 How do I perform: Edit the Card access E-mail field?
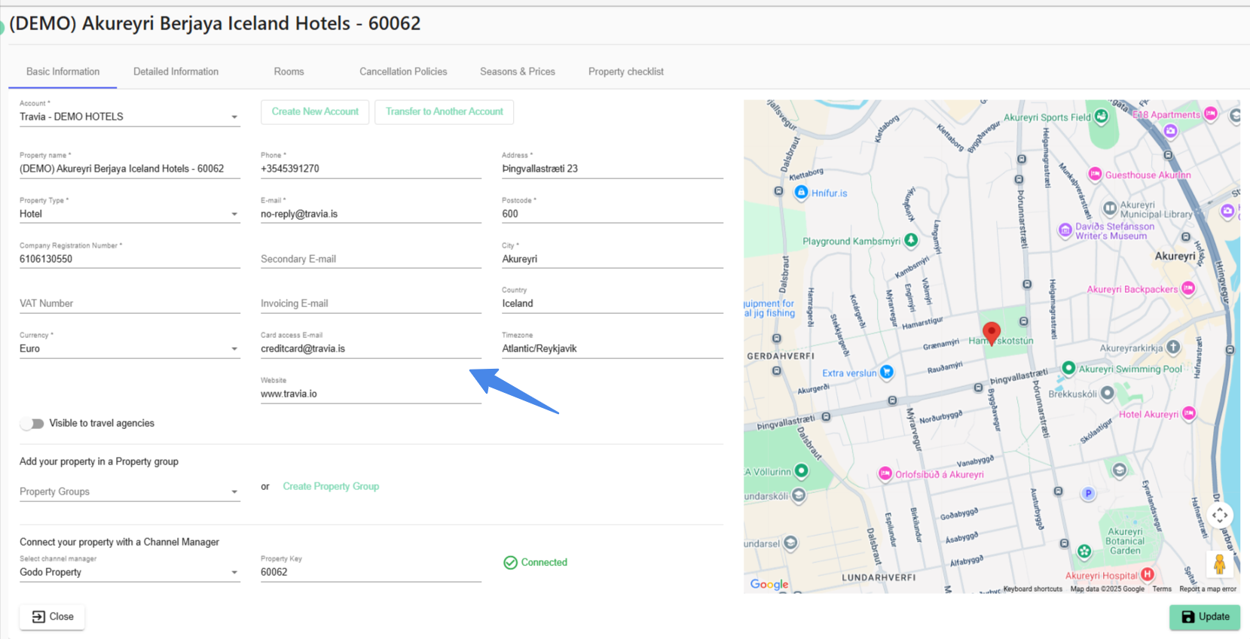tap(371, 348)
